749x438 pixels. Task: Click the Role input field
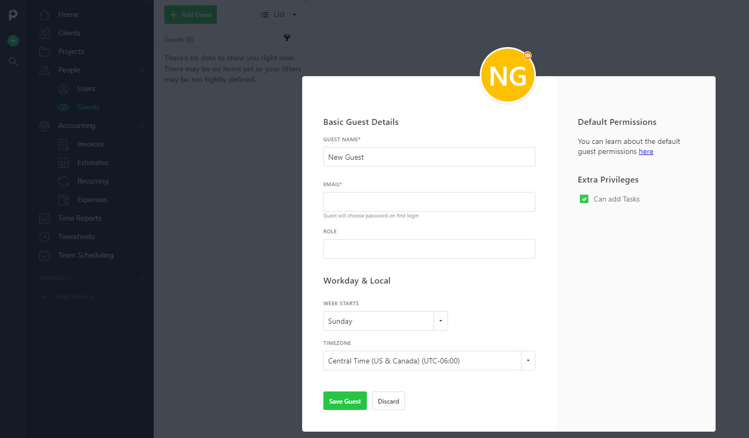429,249
